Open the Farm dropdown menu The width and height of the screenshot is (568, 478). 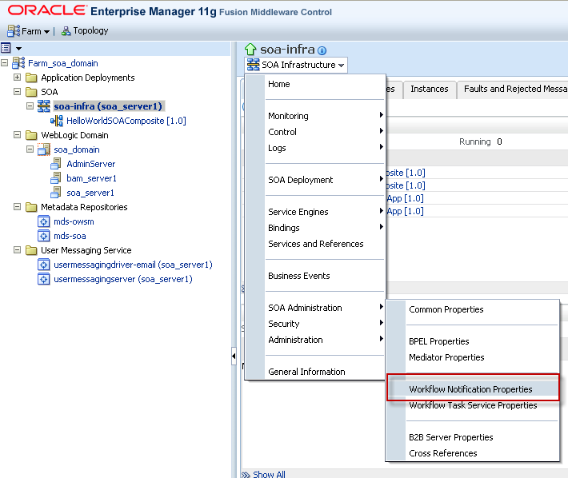pos(29,31)
